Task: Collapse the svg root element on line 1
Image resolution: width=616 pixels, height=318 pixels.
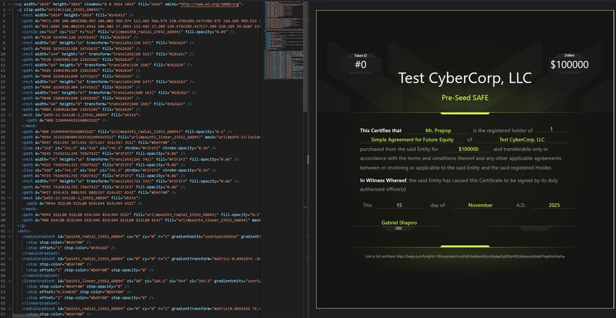Action: point(11,4)
